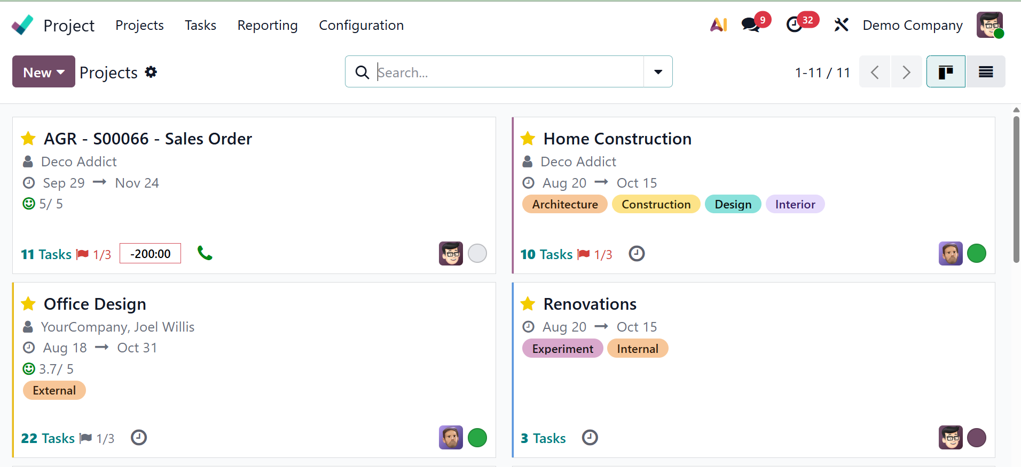Open the conversations messages icon

(x=751, y=25)
